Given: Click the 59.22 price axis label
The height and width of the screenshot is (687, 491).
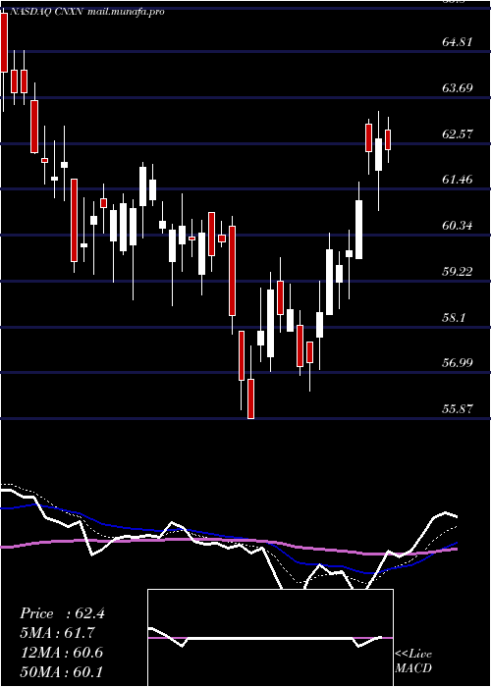Looking at the screenshot, I should coord(458,271).
